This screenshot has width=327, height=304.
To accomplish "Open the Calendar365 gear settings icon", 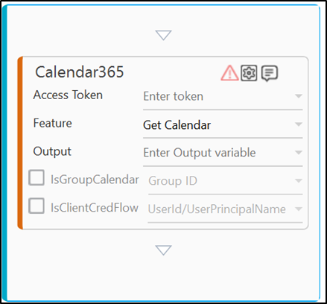I will pyautogui.click(x=249, y=73).
